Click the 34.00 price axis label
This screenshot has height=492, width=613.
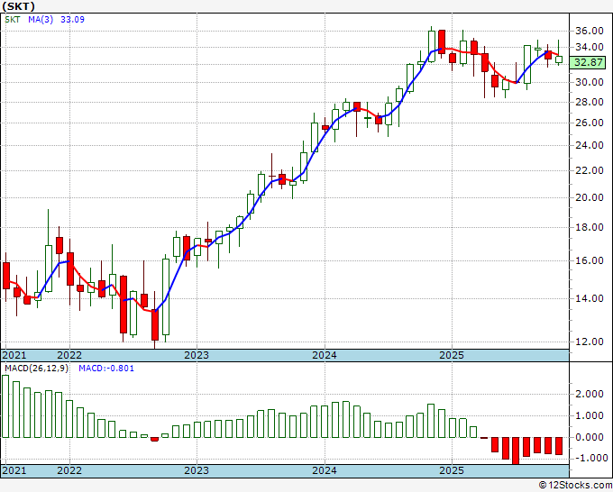tap(589, 47)
